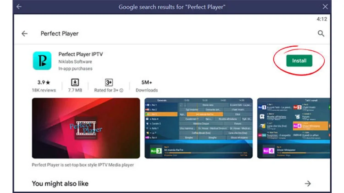344x193 pixels.
Task: Click the 3.9 star rating
Action: [44, 82]
